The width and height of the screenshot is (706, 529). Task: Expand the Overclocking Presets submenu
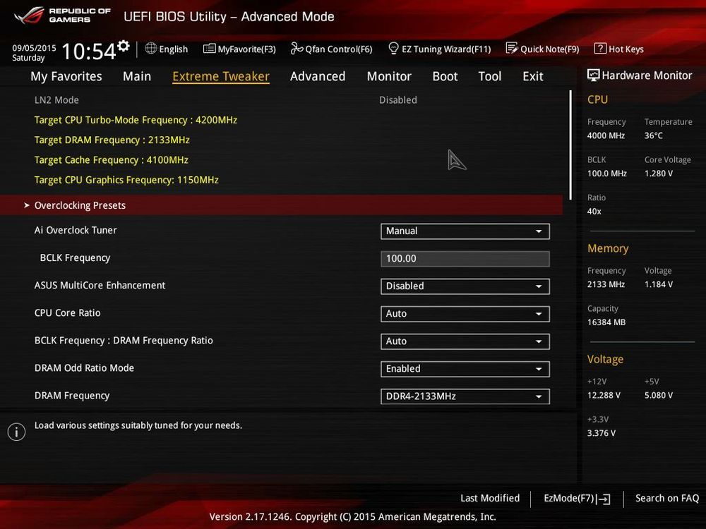(x=282, y=205)
